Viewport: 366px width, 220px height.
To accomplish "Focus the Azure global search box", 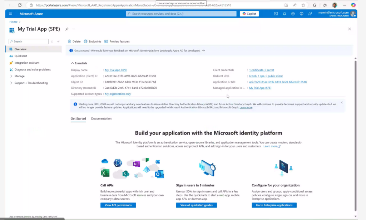I will pos(181,14).
